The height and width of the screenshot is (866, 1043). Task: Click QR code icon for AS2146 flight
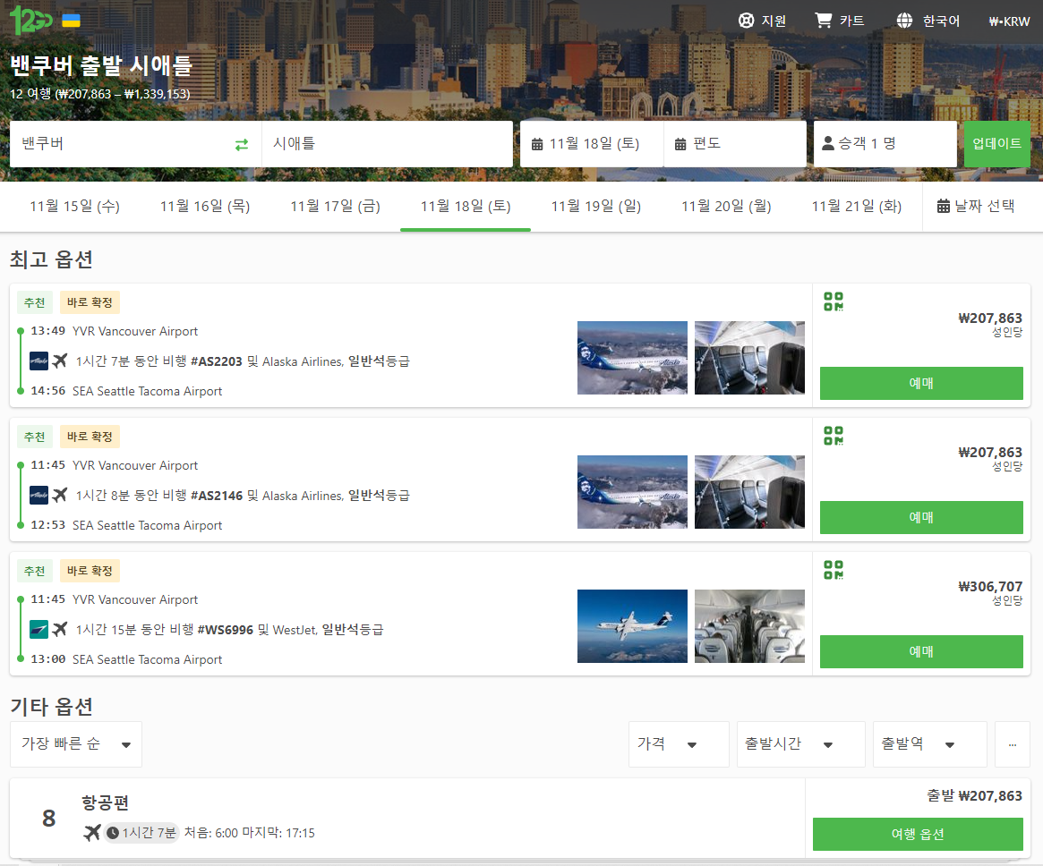834,436
